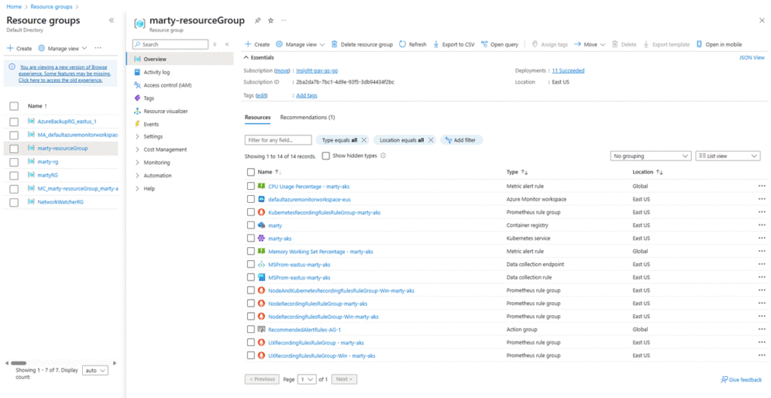This screenshot has width=771, height=398.
Task: Click the Filter for any field input
Action: [278, 140]
